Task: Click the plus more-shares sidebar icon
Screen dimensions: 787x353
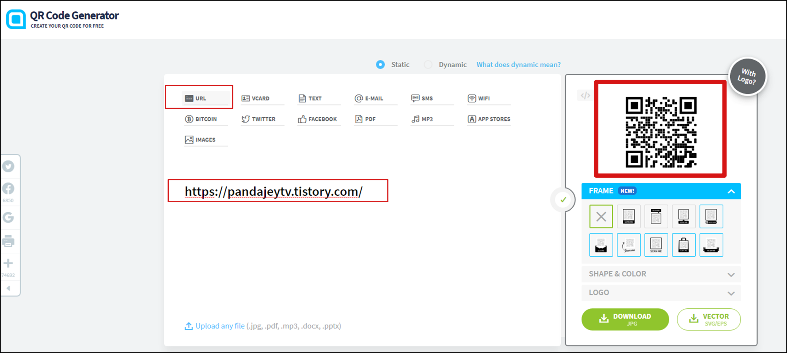Action: click(8, 263)
